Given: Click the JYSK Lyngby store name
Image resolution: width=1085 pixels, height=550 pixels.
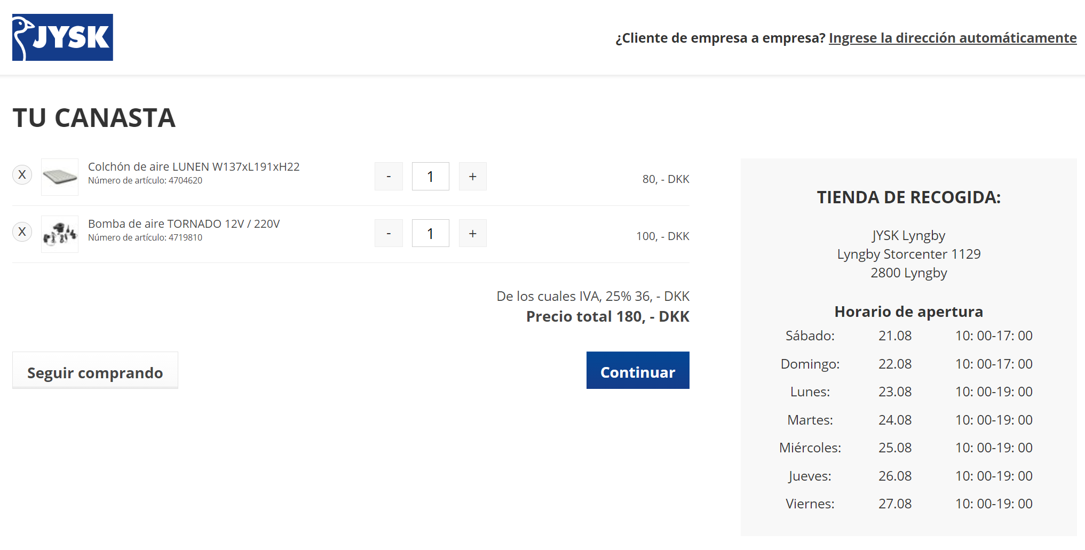Looking at the screenshot, I should pyautogui.click(x=908, y=236).
